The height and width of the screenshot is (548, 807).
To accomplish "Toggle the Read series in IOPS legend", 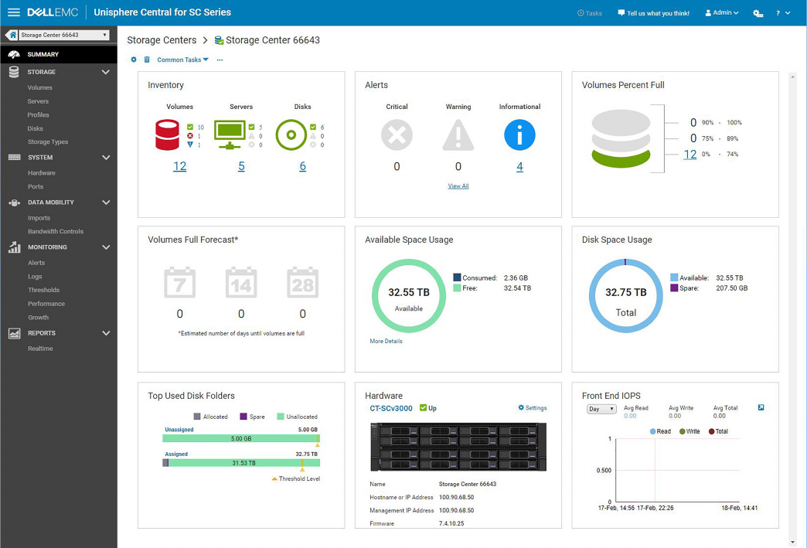I will click(660, 431).
